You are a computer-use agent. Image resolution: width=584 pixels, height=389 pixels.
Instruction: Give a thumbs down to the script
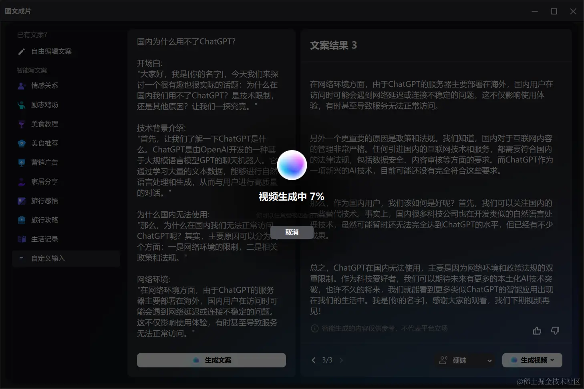pos(555,331)
